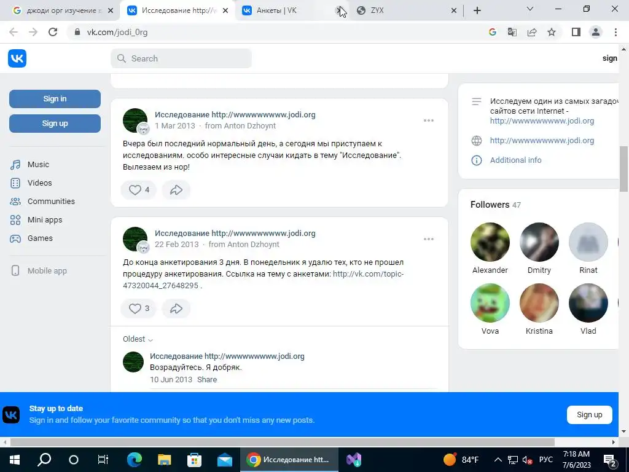Share the 1 Mar 2013 post
The height and width of the screenshot is (472, 629).
click(176, 190)
